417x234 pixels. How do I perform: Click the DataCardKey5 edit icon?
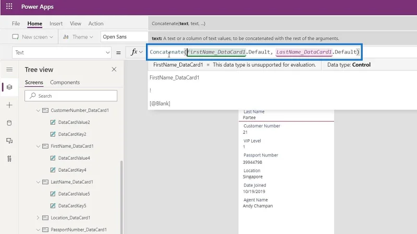coord(53,205)
